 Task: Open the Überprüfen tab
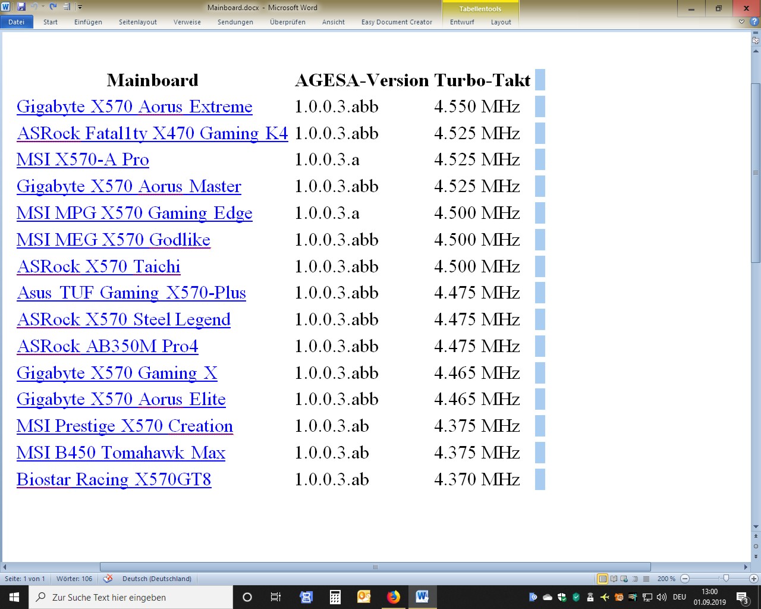click(288, 22)
